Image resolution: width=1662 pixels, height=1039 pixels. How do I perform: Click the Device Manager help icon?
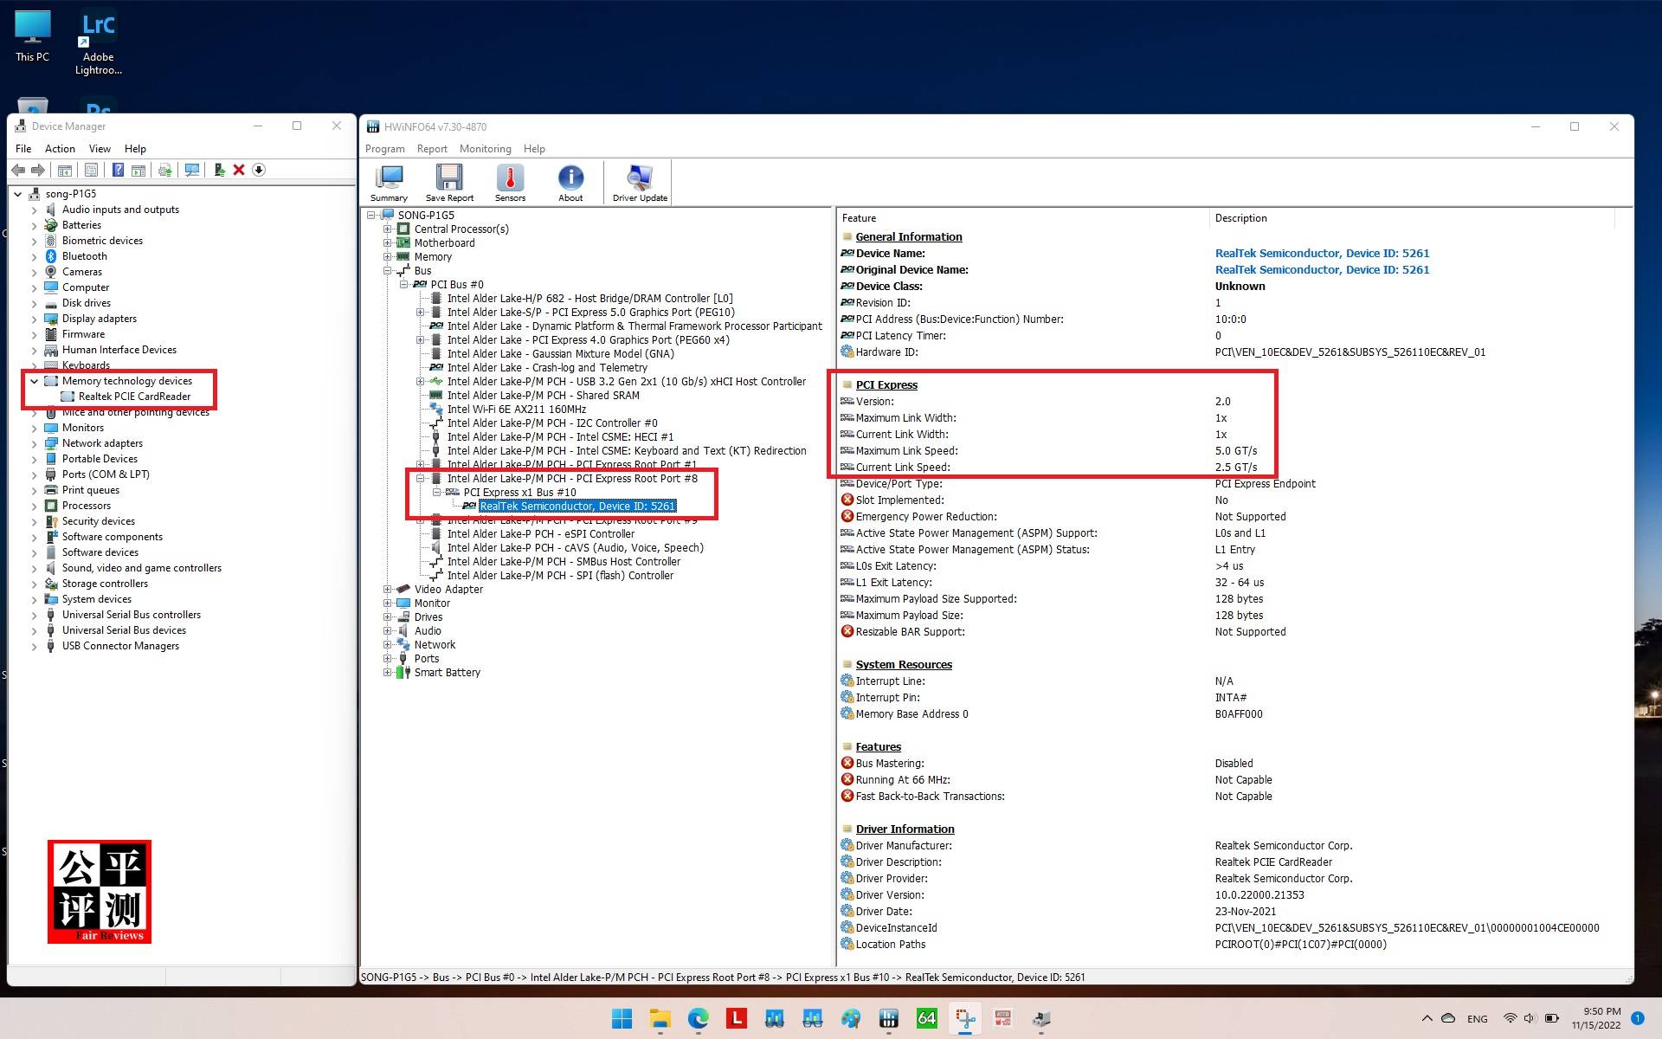click(x=118, y=170)
